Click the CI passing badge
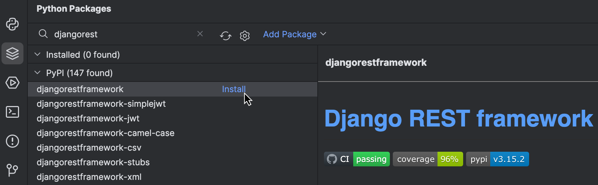This screenshot has width=598, height=185. (x=357, y=159)
